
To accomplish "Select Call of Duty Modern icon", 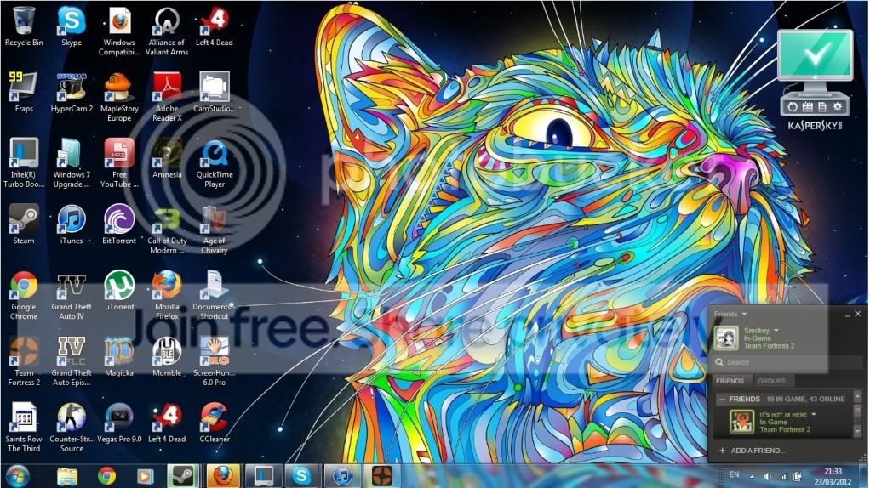I will click(x=167, y=230).
